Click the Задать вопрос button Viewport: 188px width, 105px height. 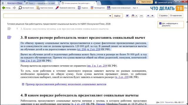144,2
